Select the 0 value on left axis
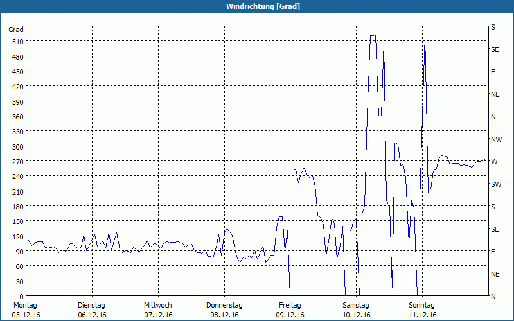The image size is (514, 321). click(x=22, y=297)
